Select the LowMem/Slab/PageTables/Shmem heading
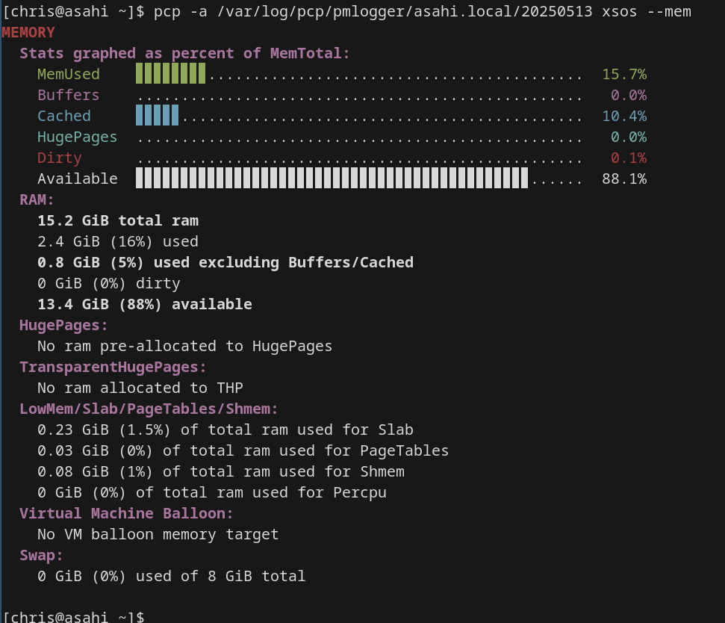The image size is (725, 623). 146,409
